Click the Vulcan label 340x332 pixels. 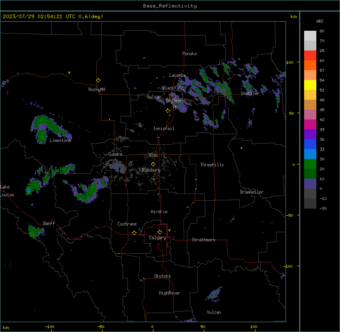point(214,312)
